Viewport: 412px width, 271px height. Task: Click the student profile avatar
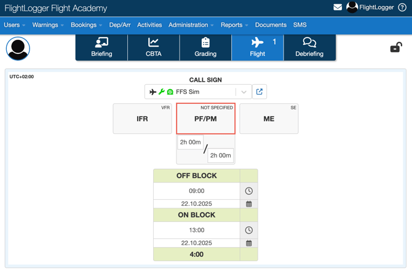coord(18,49)
